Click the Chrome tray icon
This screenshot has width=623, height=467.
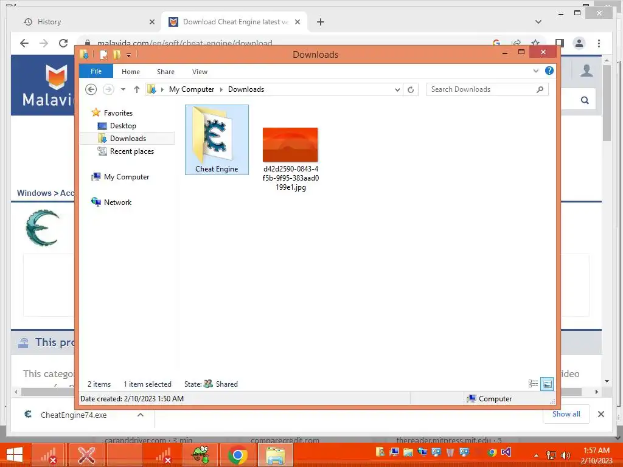(492, 452)
